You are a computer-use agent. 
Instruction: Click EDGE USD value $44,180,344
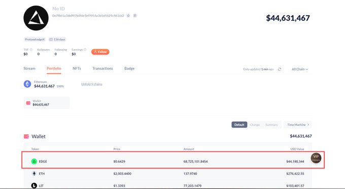click(295, 162)
